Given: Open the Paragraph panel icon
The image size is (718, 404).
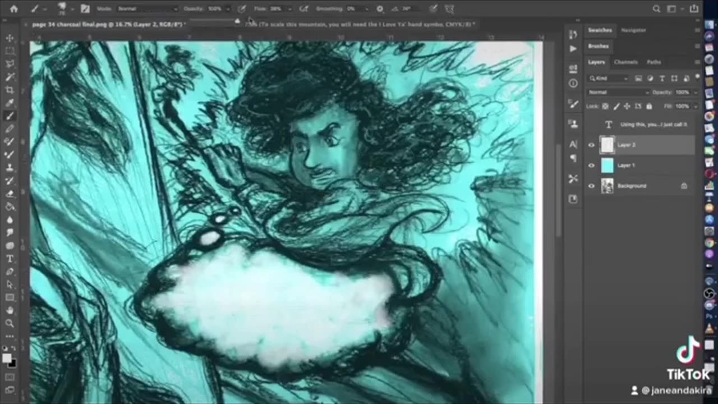Looking at the screenshot, I should pos(573,158).
